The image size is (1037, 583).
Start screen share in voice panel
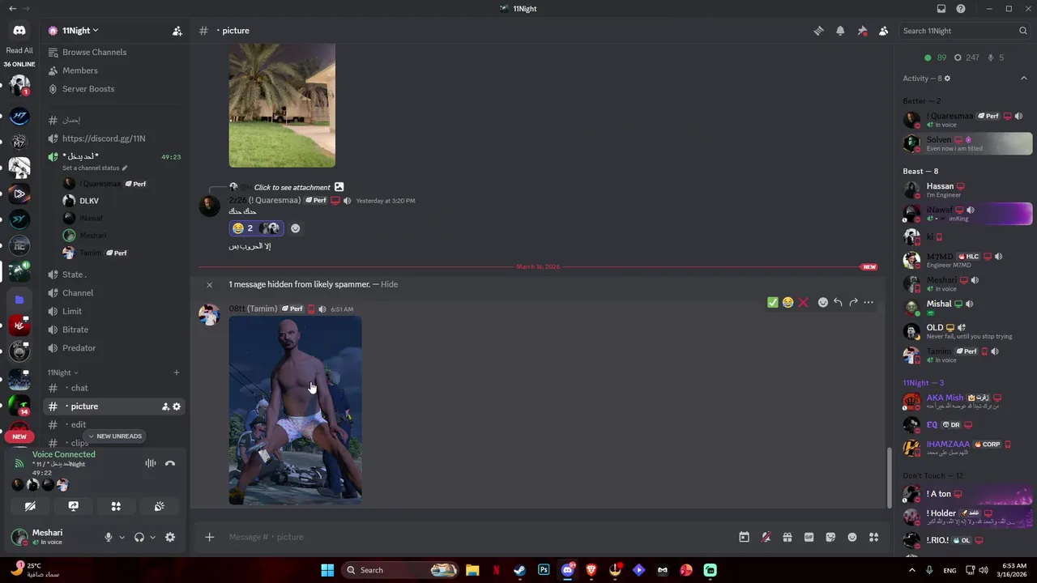(74, 506)
